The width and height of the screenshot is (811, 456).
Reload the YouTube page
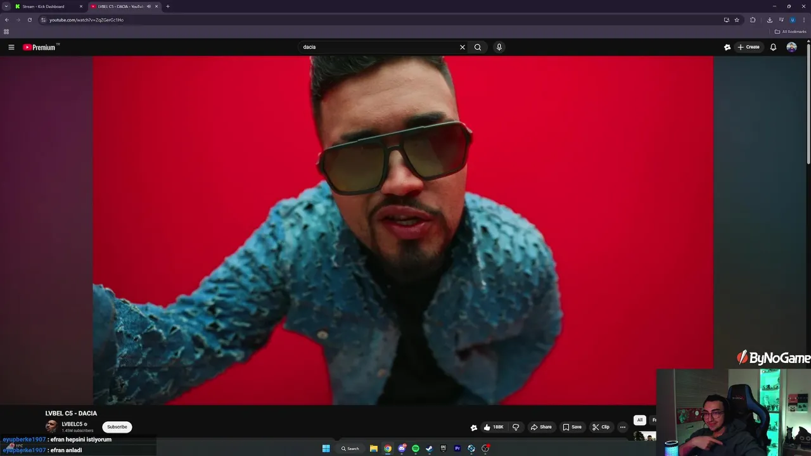(x=29, y=20)
